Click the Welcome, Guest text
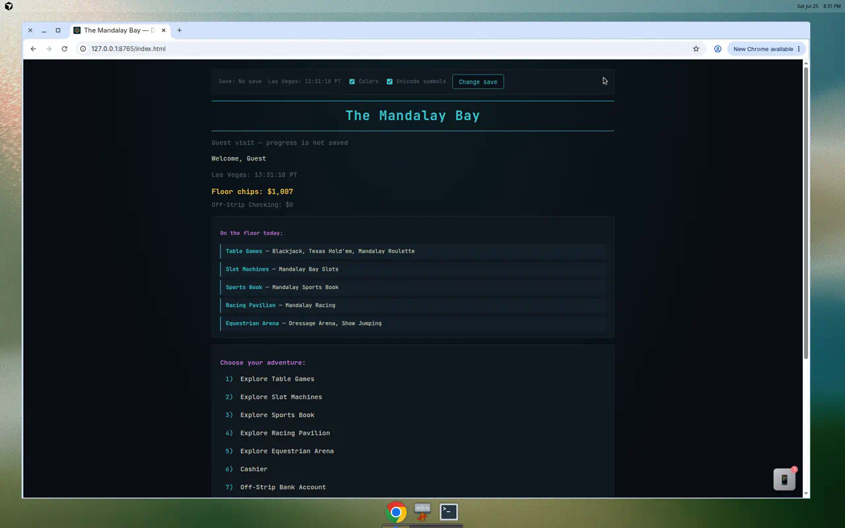Screen dimensions: 845x528 (x=238, y=158)
